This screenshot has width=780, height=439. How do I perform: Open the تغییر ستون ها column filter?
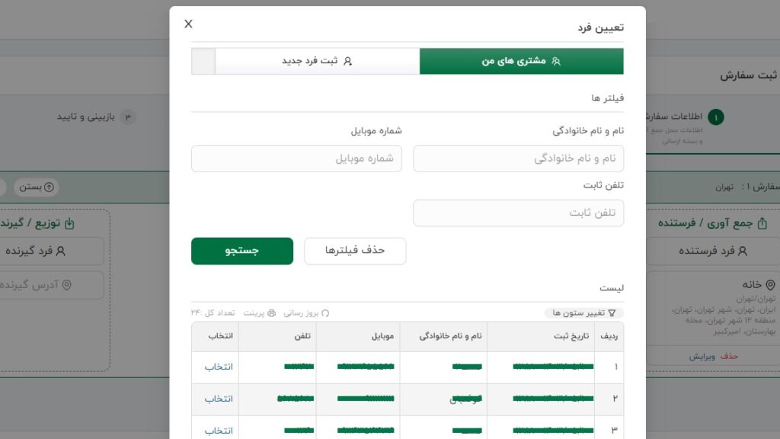(x=584, y=313)
